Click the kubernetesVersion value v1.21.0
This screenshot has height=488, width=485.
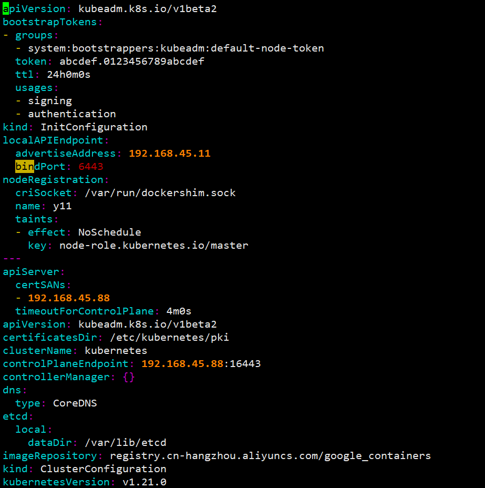[145, 482]
